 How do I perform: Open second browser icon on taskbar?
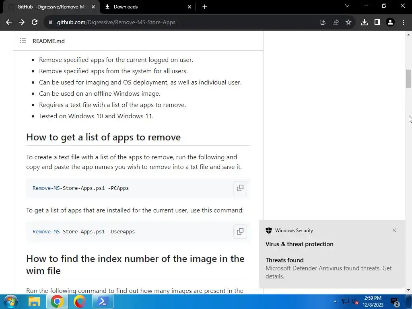[80, 301]
